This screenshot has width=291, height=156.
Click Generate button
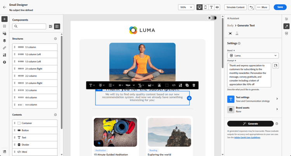click(x=250, y=124)
